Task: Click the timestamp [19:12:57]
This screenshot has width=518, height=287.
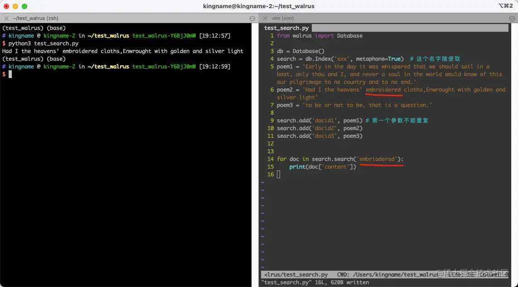Action: point(215,36)
